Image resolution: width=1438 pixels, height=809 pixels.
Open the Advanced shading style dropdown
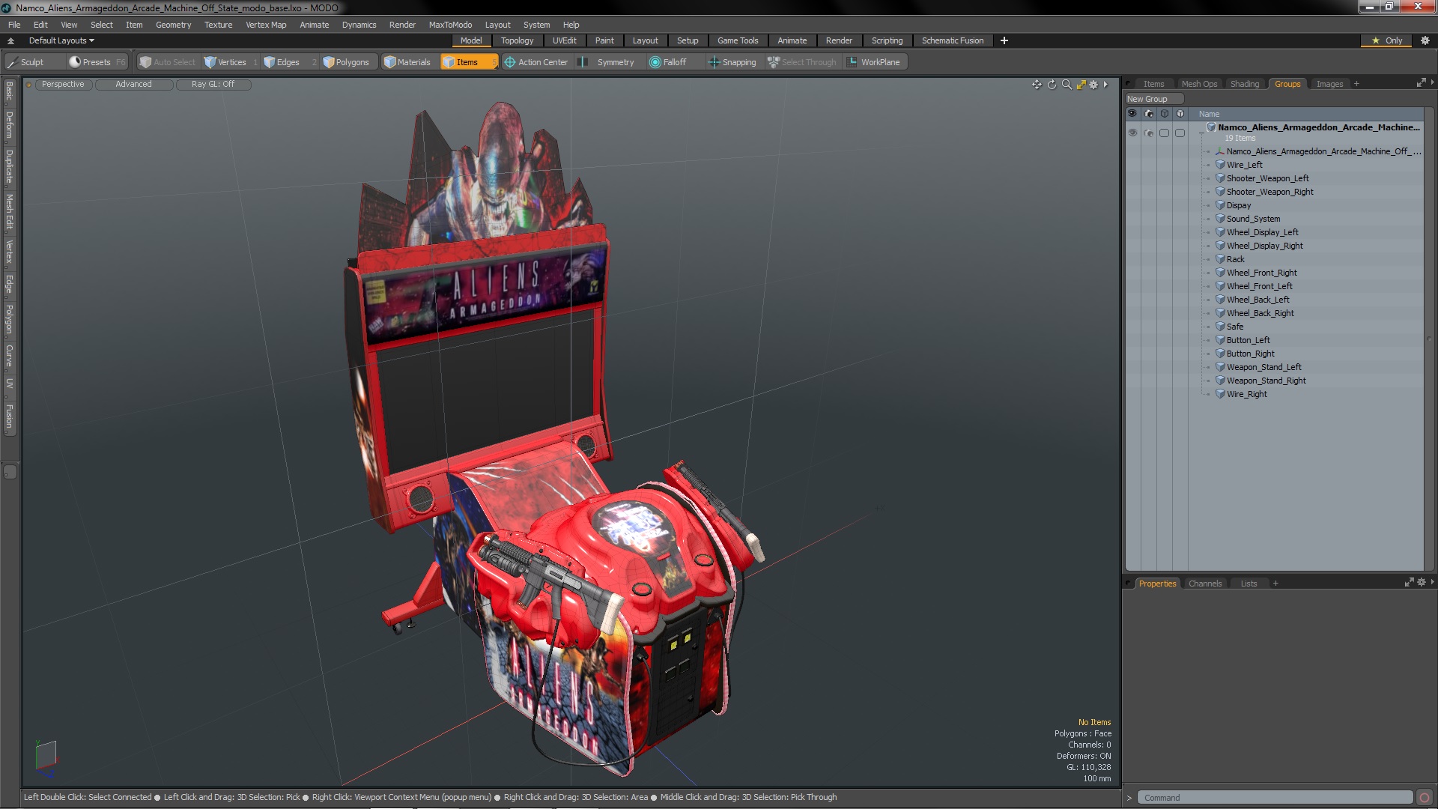[x=133, y=84]
